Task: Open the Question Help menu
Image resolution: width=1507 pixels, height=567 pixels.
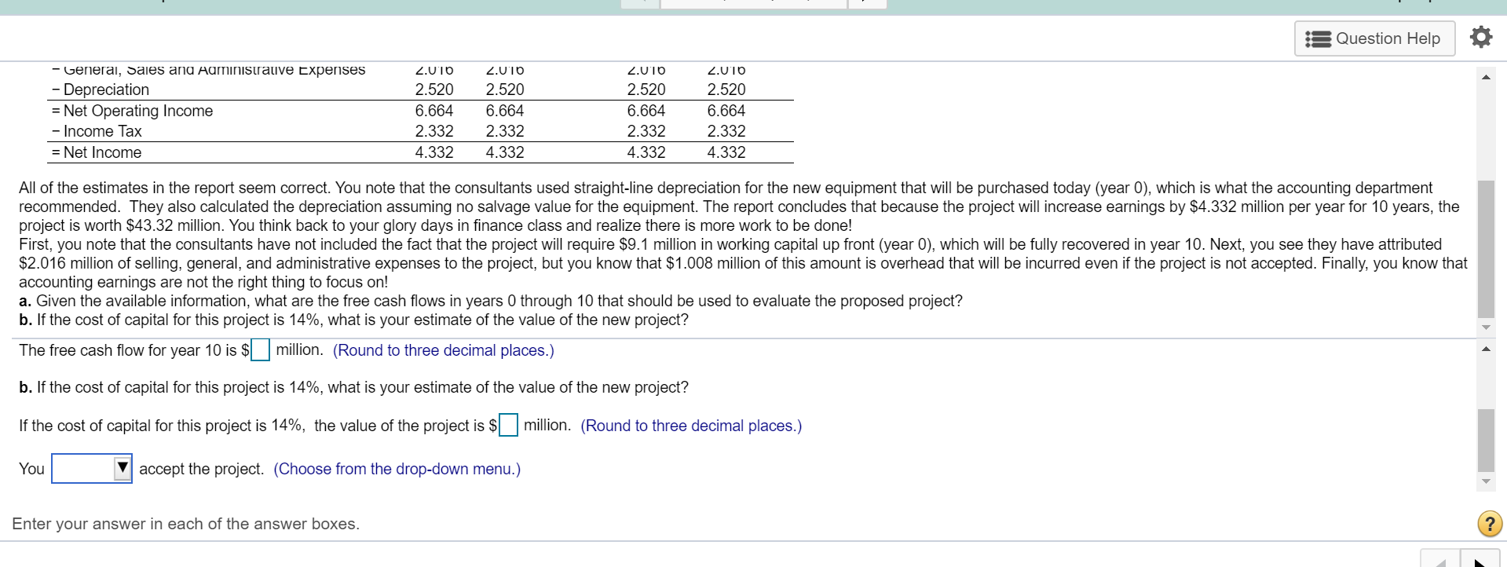Action: pyautogui.click(x=1374, y=38)
